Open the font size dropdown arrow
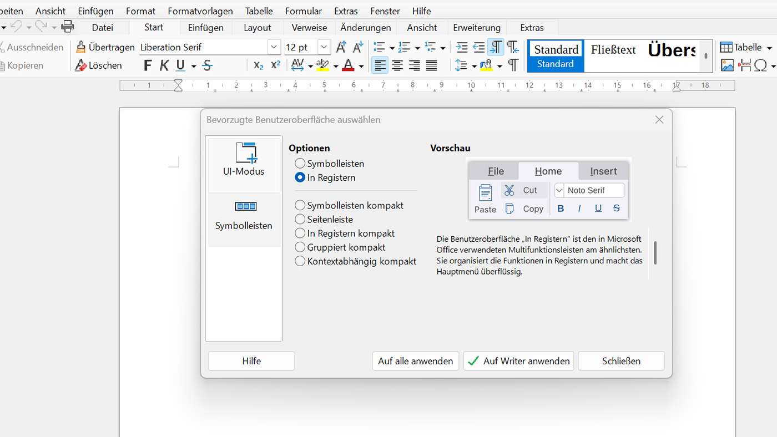The height and width of the screenshot is (437, 777). (324, 47)
